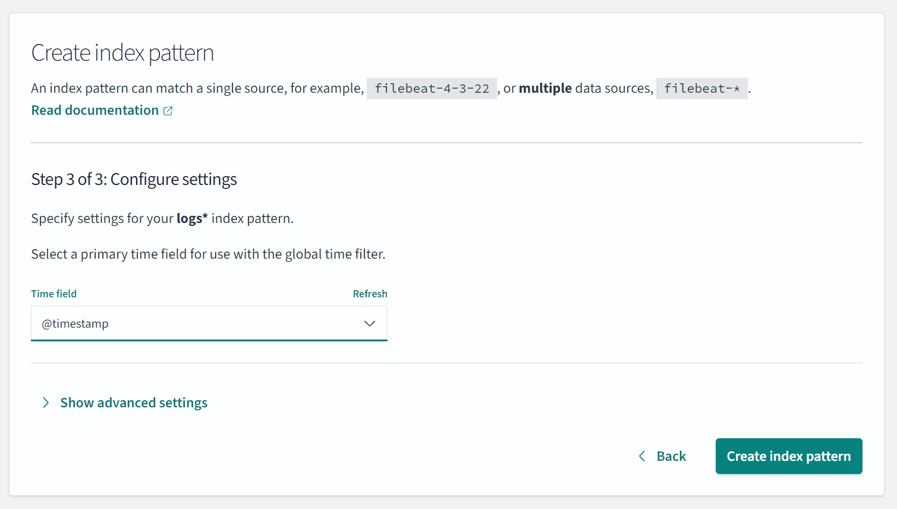Click the Create index pattern page heading
The height and width of the screenshot is (509, 897).
tap(122, 53)
